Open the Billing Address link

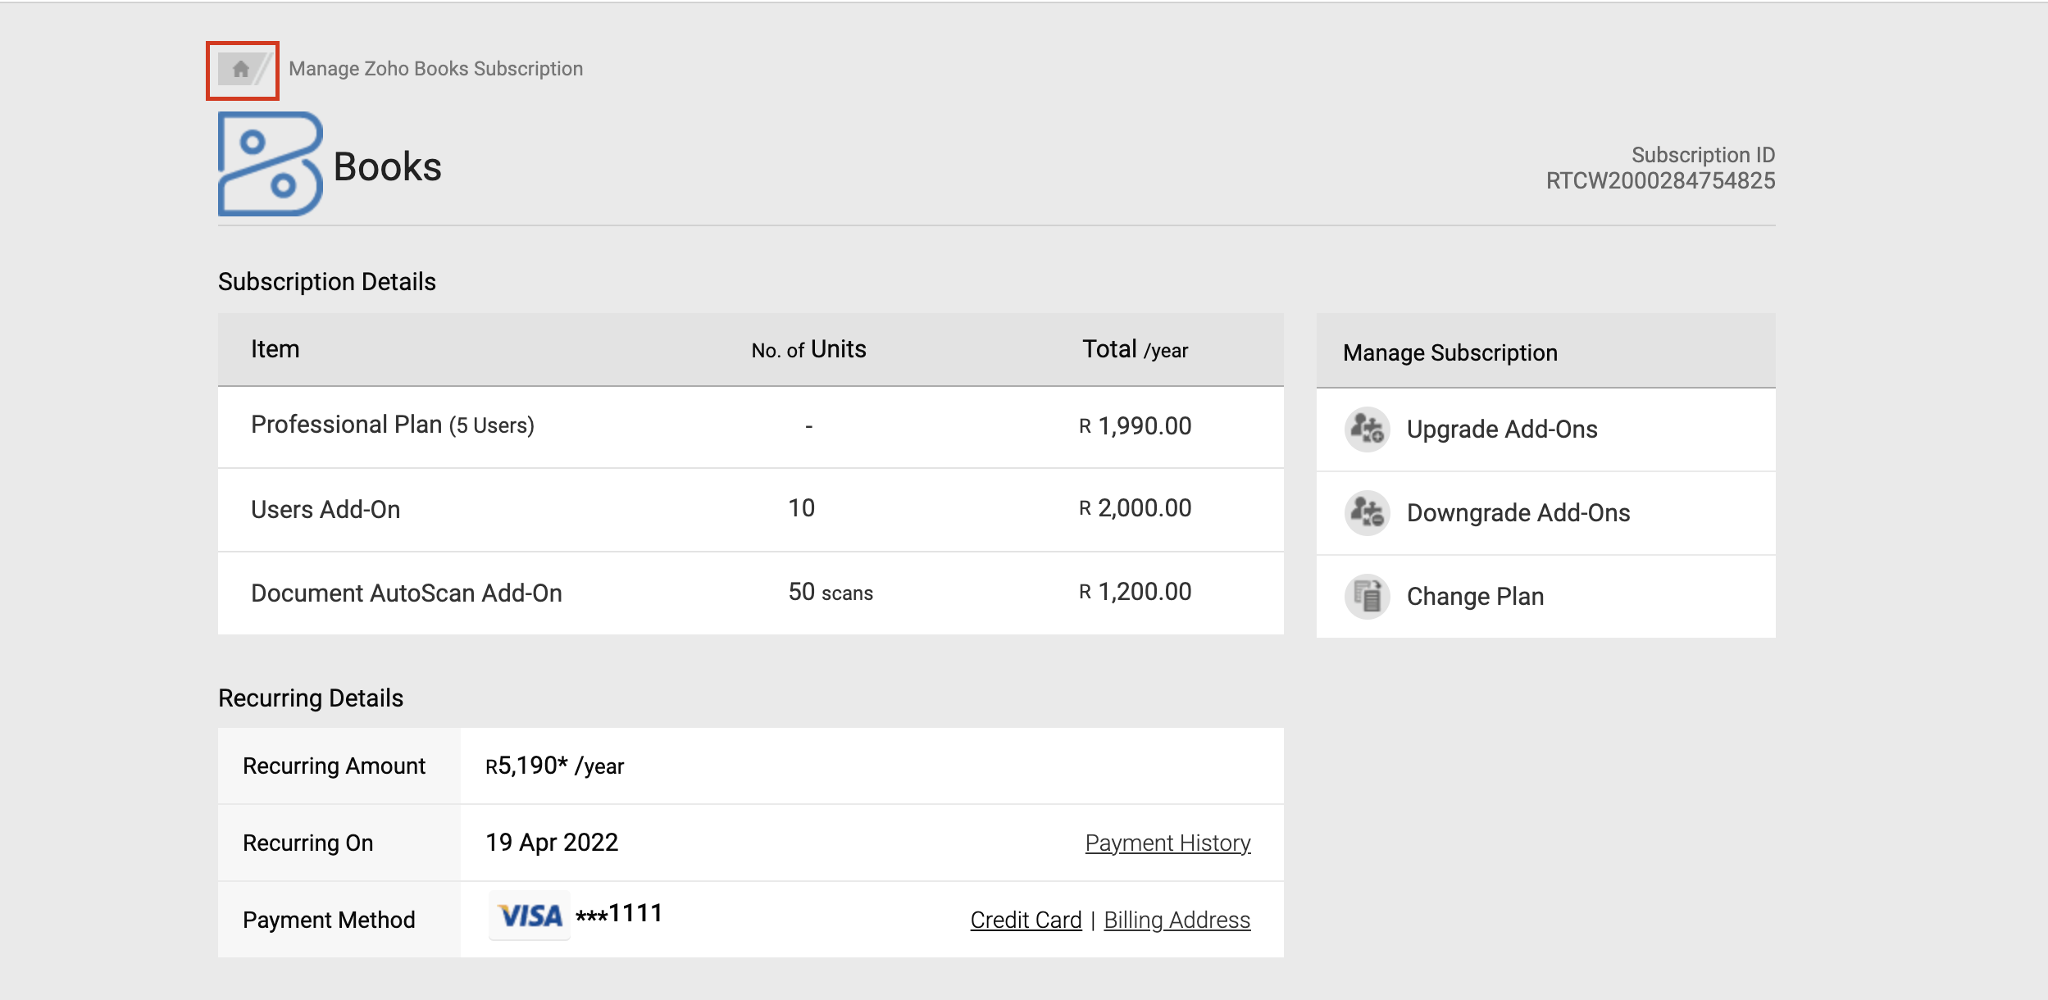click(1176, 920)
